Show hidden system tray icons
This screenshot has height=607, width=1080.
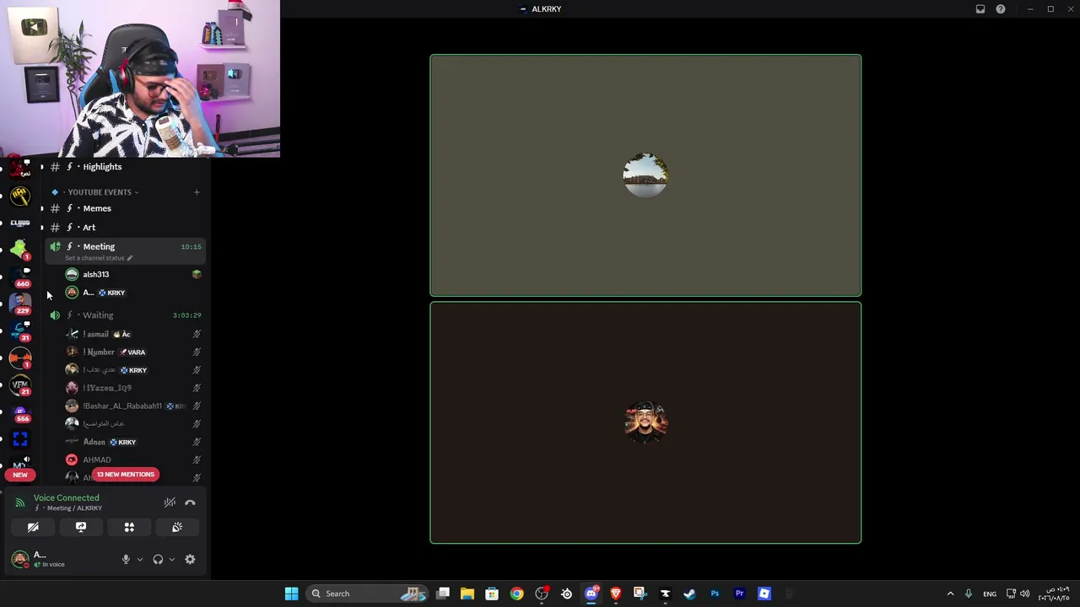950,594
